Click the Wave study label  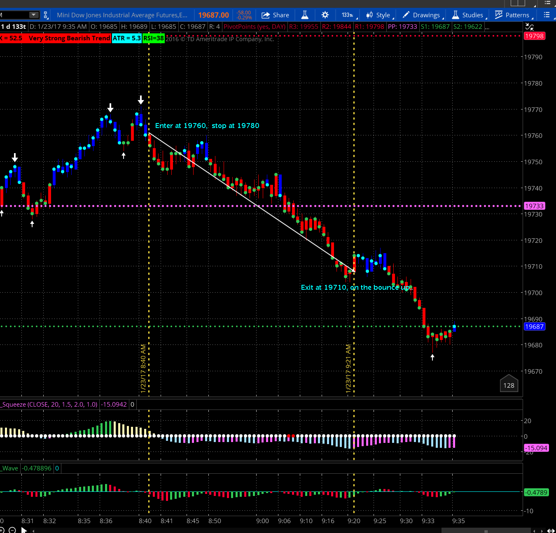tap(10, 468)
